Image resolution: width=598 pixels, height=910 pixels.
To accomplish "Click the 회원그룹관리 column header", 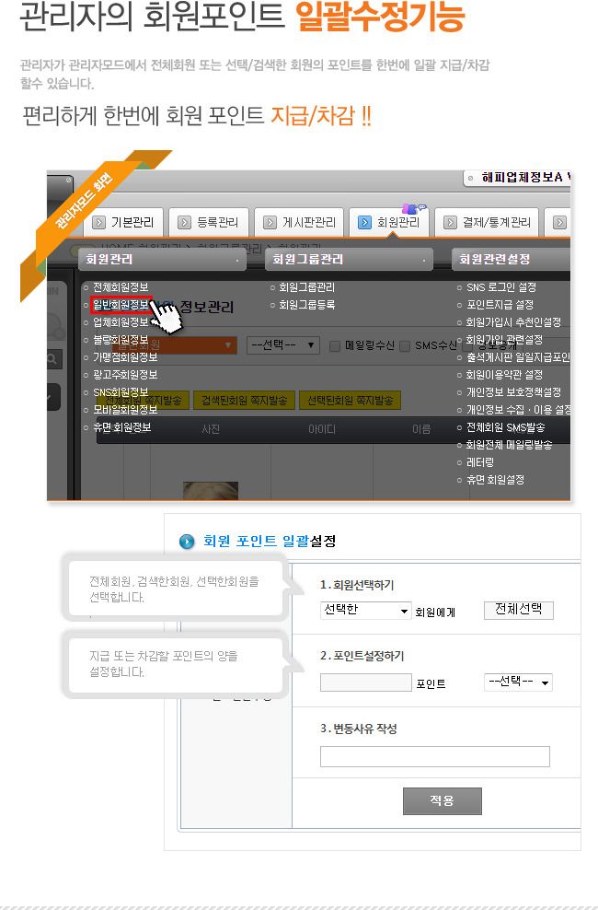I will (x=349, y=260).
